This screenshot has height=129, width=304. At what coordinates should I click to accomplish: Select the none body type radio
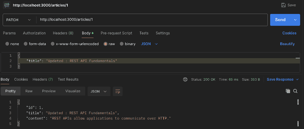coord(7,44)
